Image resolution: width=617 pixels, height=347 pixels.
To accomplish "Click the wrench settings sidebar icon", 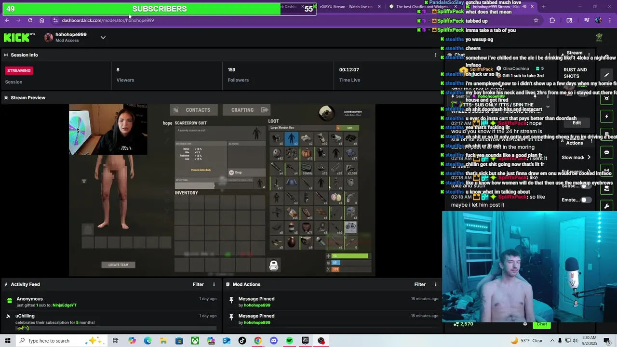I will pos(606,206).
